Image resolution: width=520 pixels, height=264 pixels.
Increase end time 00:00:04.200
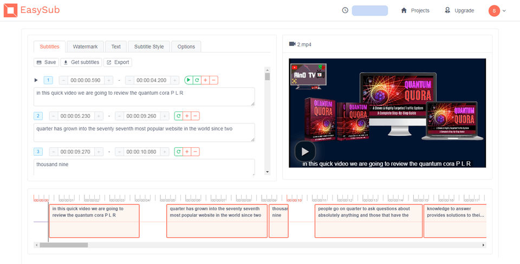tap(175, 80)
